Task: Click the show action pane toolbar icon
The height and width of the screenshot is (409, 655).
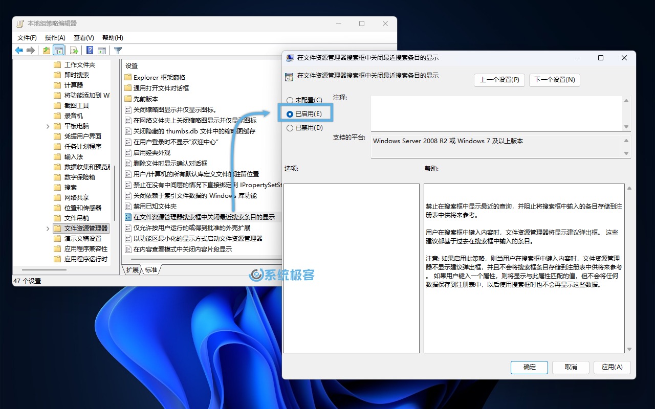Action: tap(102, 50)
